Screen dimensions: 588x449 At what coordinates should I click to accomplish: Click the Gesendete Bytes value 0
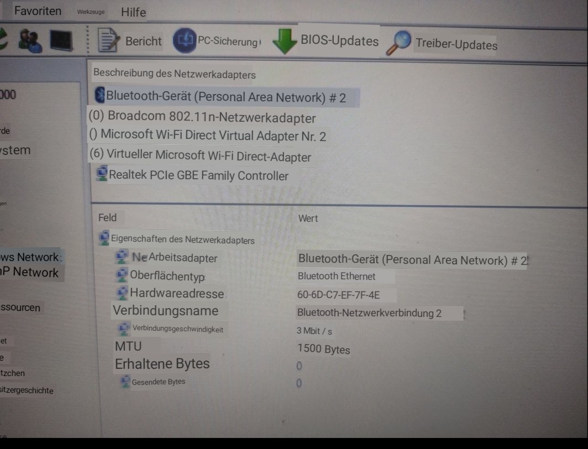click(x=299, y=383)
